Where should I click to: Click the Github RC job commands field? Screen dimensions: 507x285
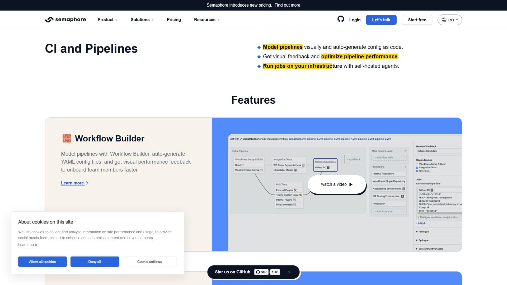[440, 202]
